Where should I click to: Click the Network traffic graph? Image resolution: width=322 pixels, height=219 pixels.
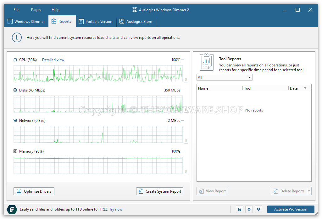tap(98, 134)
